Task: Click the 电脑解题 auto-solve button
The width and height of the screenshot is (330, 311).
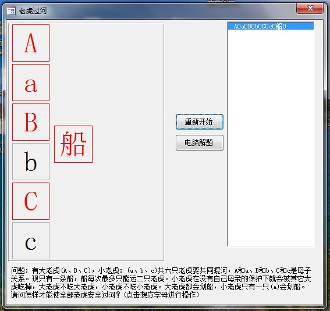Action: click(x=200, y=142)
